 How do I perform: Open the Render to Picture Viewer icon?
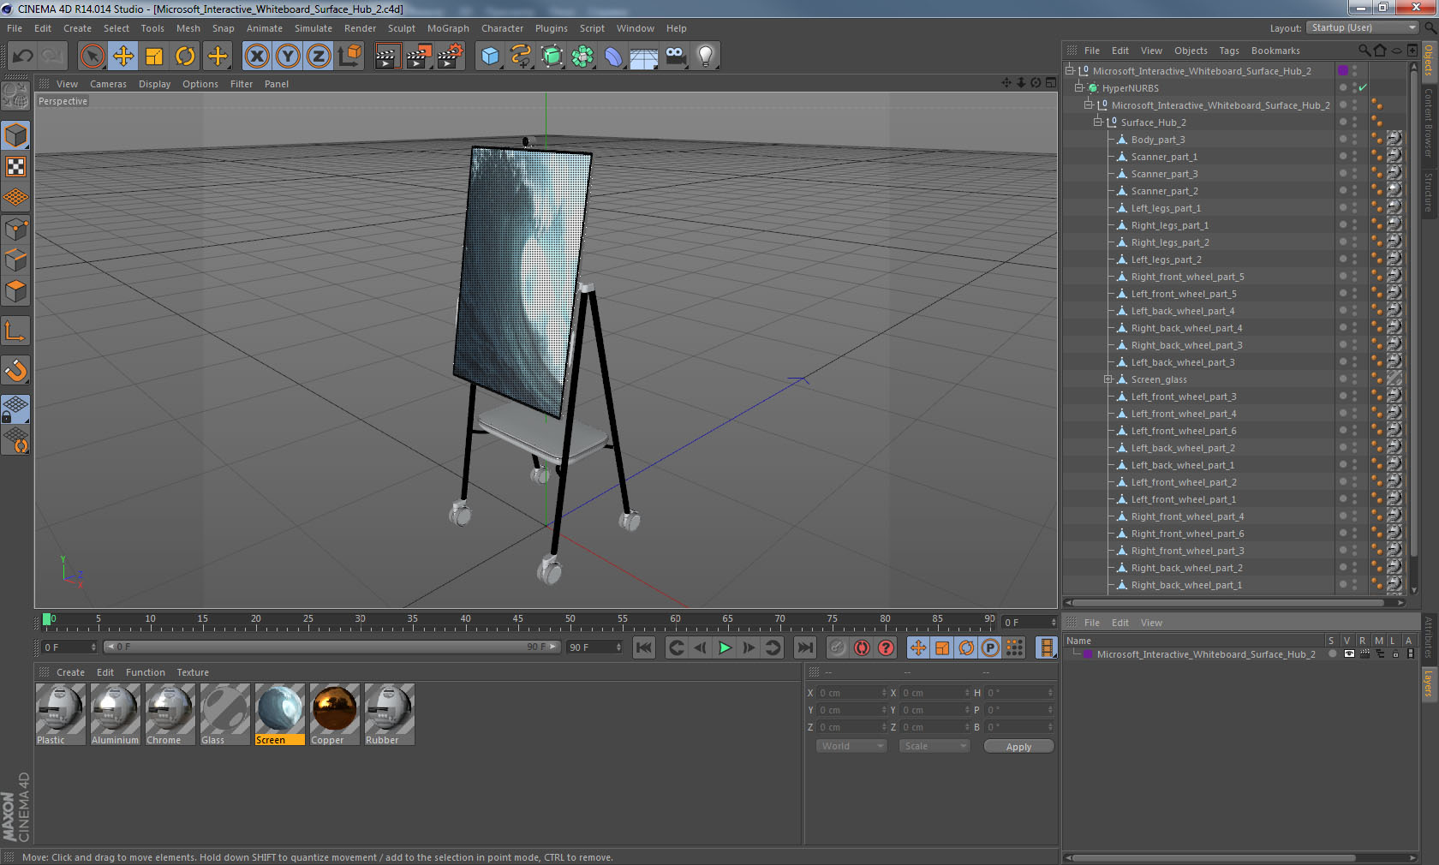point(419,57)
